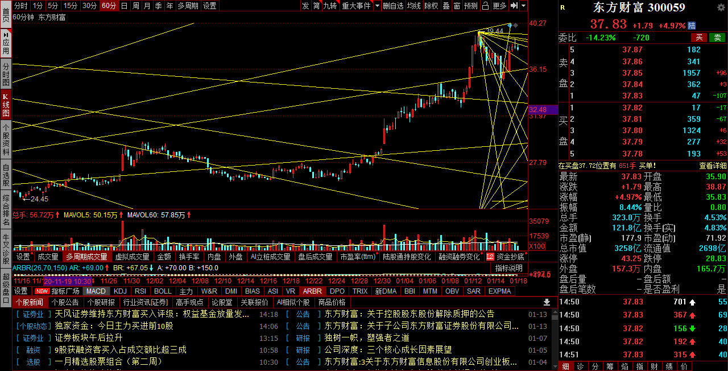Expand the dropdown arrow at the far right of the top toolbar
This screenshot has width=728, height=371.
coord(523,6)
